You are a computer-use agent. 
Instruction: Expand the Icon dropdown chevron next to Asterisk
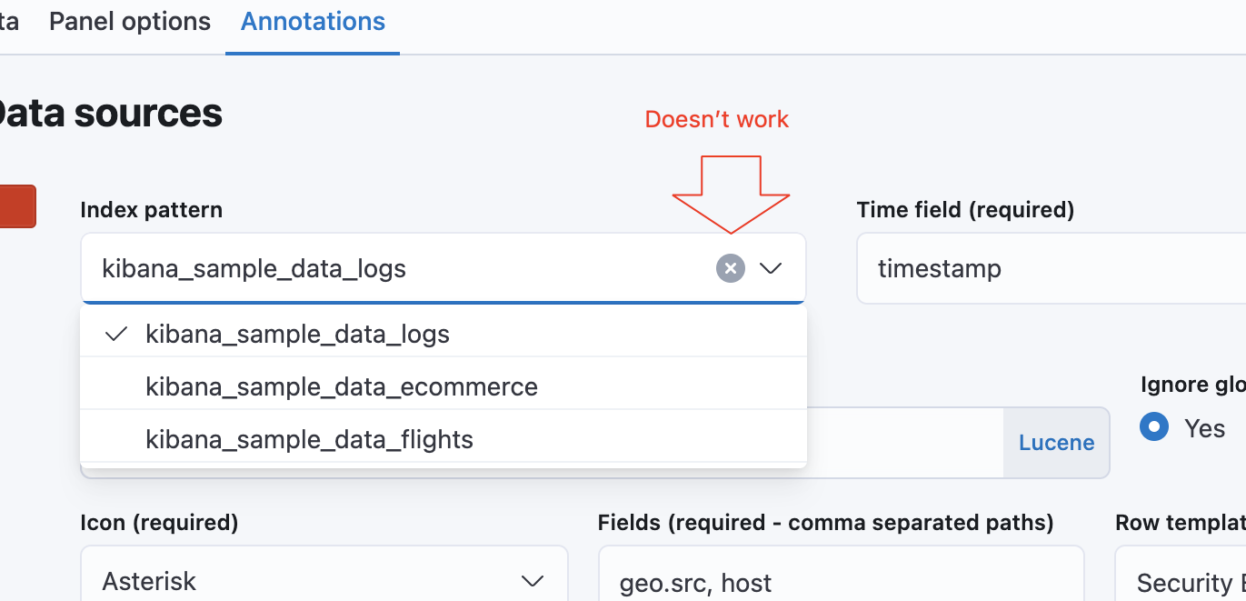click(x=532, y=581)
